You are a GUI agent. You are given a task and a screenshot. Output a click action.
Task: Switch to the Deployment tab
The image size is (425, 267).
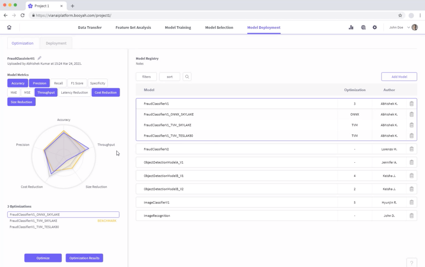56,43
